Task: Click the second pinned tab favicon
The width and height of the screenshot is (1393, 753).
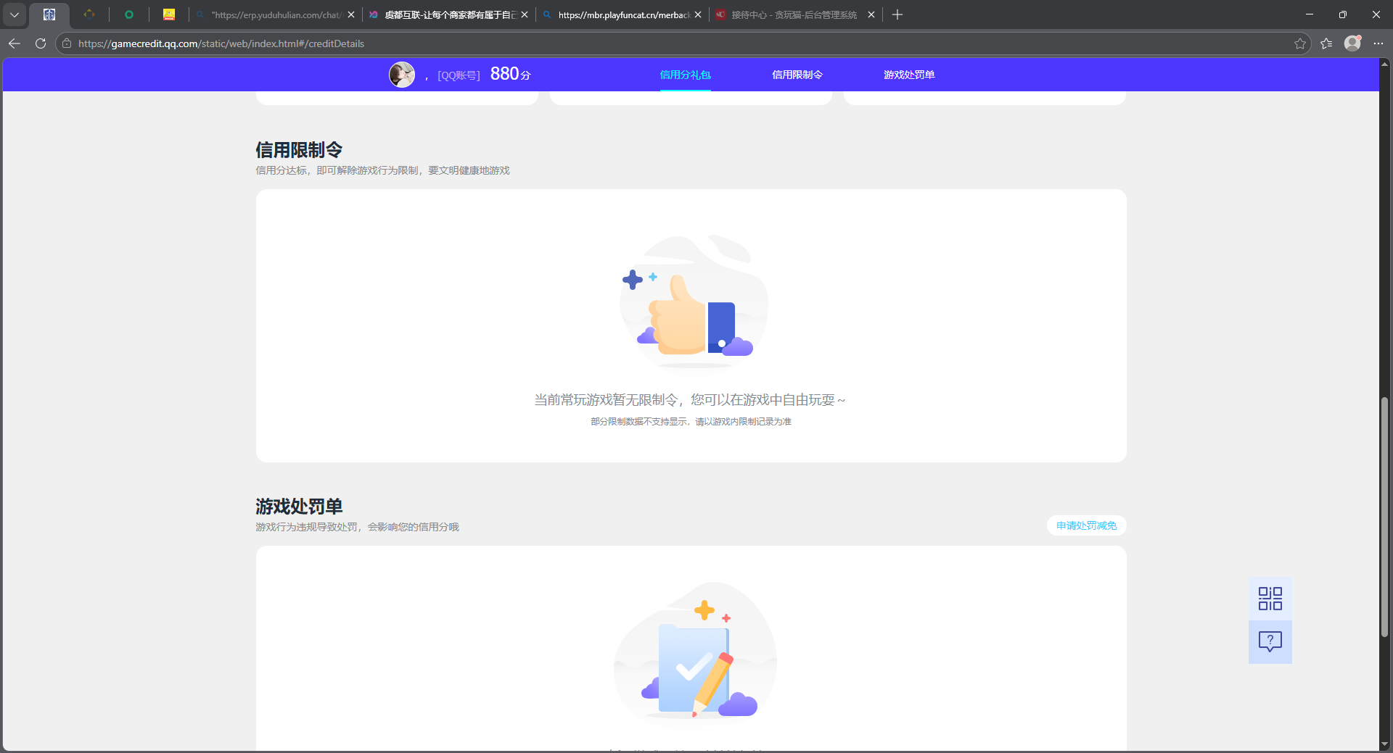Action: 90,14
